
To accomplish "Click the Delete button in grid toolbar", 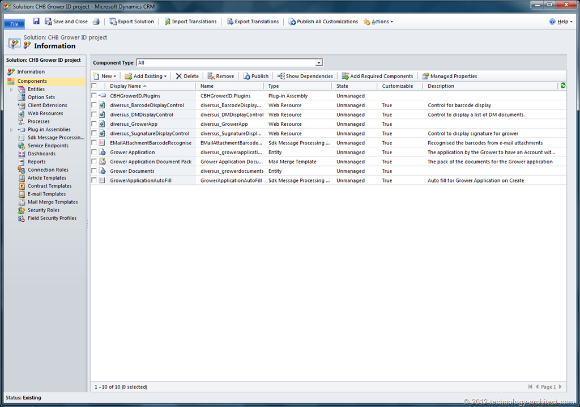I will (x=187, y=76).
